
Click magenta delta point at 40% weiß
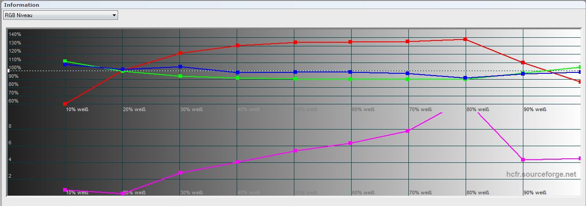(238, 162)
